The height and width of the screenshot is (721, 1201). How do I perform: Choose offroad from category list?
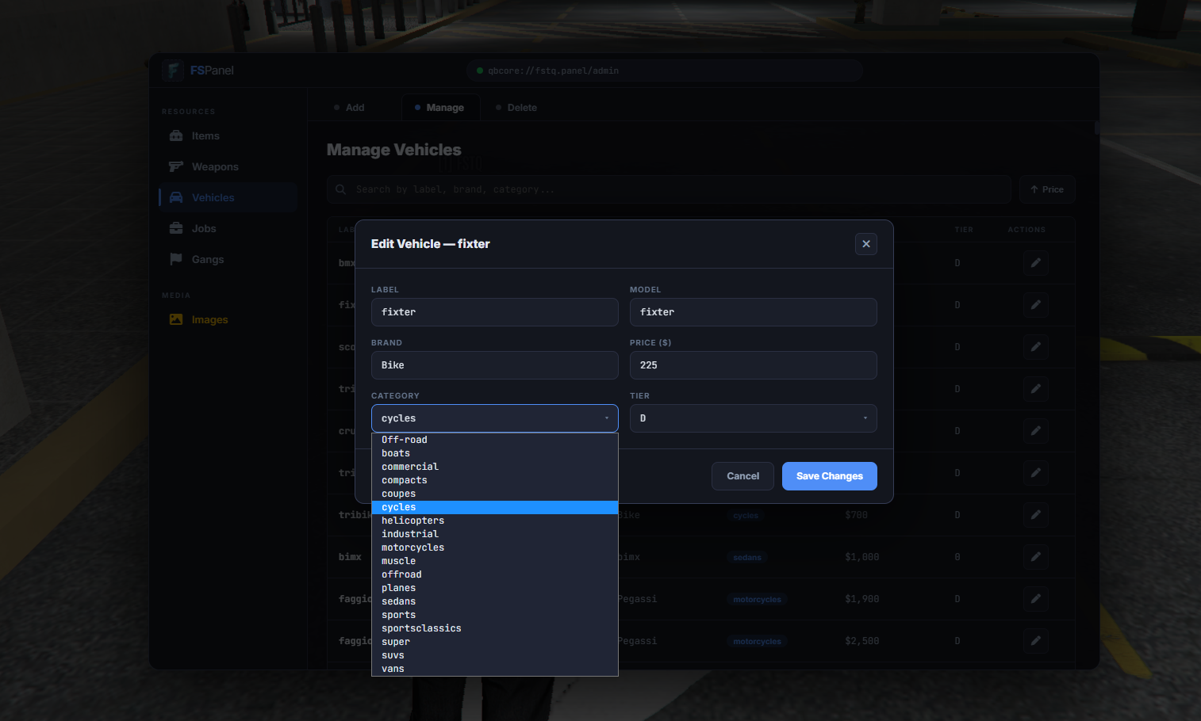pos(495,574)
